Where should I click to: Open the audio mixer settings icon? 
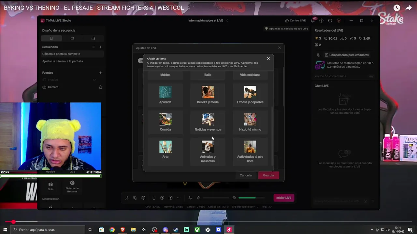pos(190,198)
